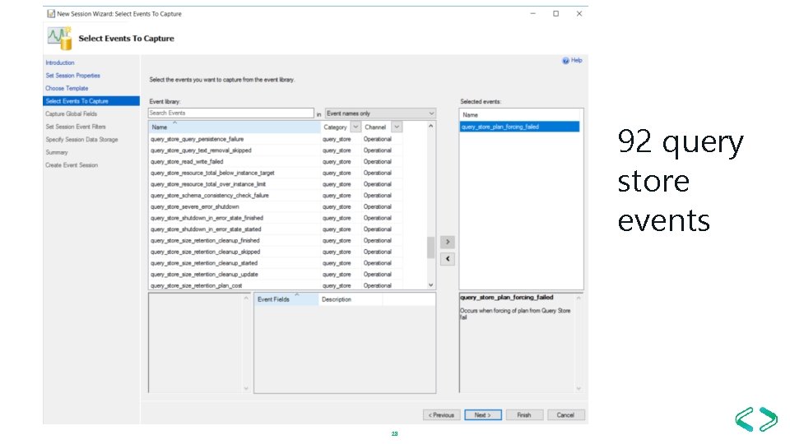Click the Channel column header
Viewport: 790px width, 444px height.
pos(376,127)
